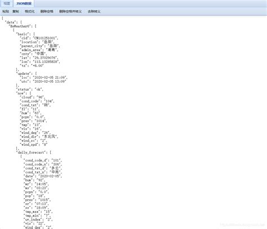The image size is (267, 229).
Task: Click the "HeWeather6" key line
Action: (x=23, y=26)
